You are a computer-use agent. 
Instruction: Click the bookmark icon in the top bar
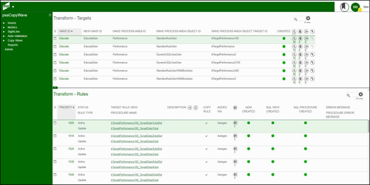click(x=344, y=7)
